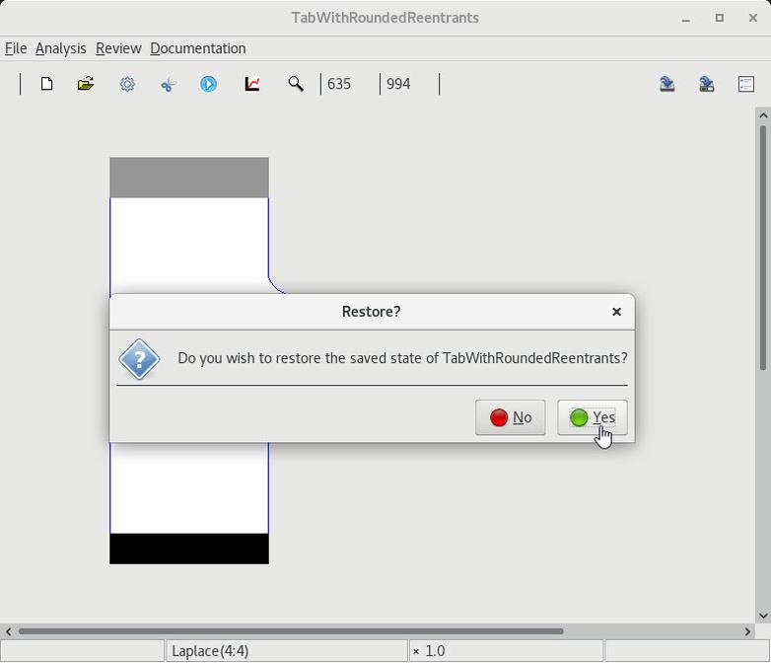Click the first export icon at right
Viewport: 771px width, 663px height.
click(x=666, y=84)
